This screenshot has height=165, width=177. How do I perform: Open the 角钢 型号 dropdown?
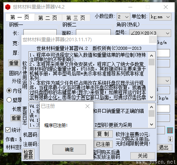point(150,33)
